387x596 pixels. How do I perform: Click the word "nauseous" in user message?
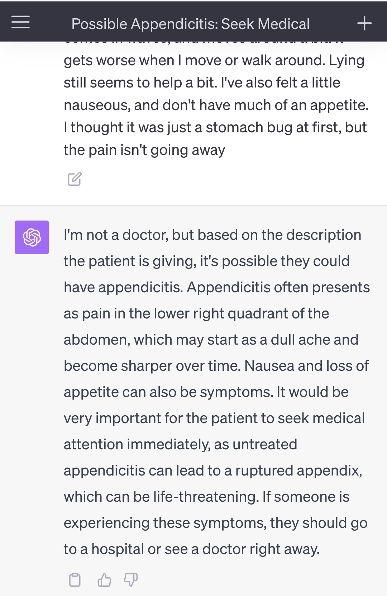pos(97,105)
